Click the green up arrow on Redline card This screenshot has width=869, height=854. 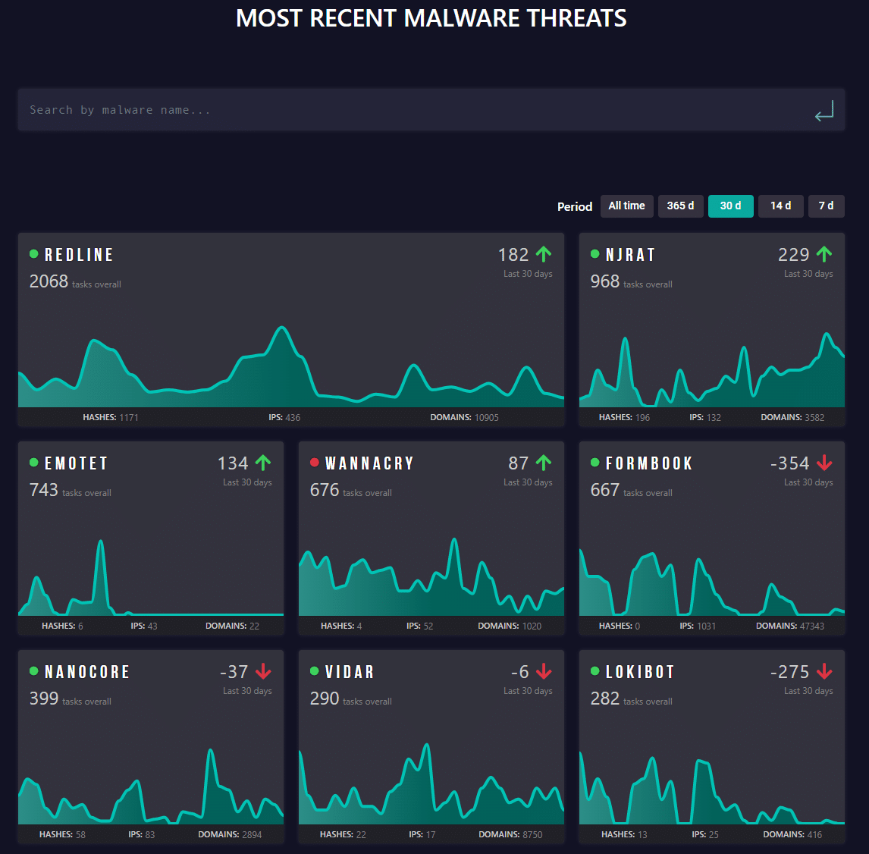[544, 254]
